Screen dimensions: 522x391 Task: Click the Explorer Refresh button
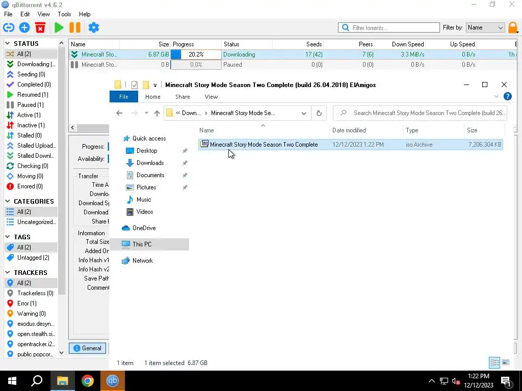[319, 114]
